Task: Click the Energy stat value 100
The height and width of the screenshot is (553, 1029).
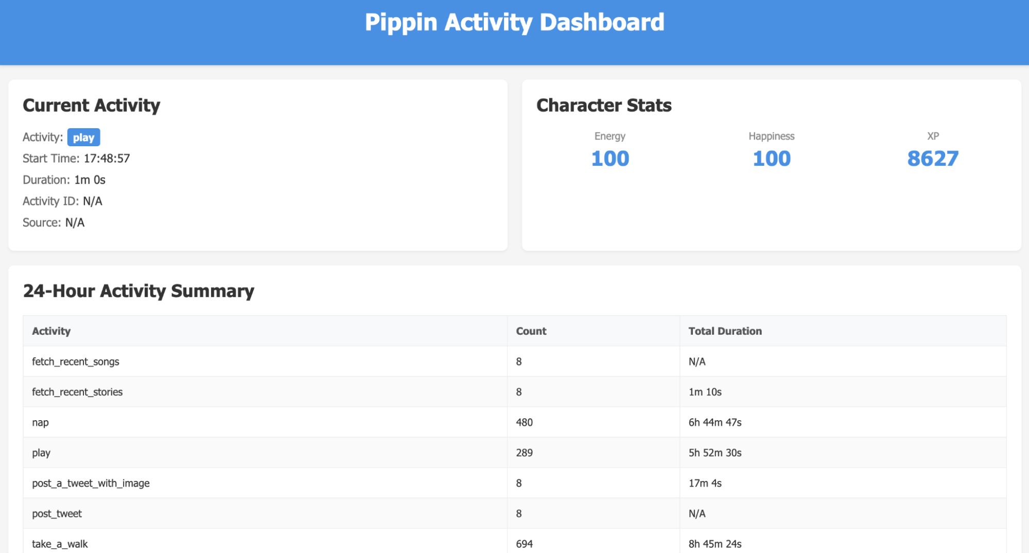Action: point(610,159)
